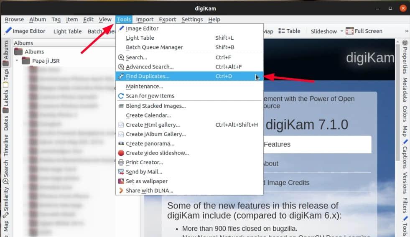Image resolution: width=410 pixels, height=237 pixels.
Task: Click Scan for new Items refresh icon
Action: point(121,96)
